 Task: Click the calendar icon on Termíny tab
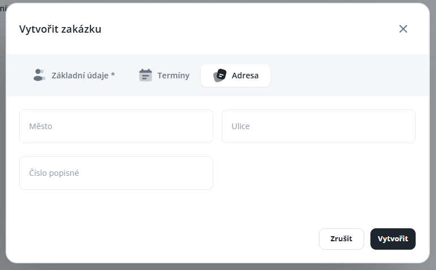click(146, 75)
